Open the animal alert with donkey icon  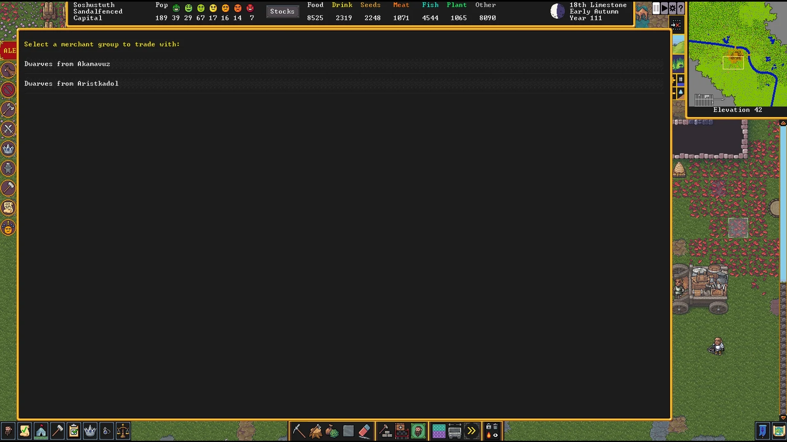coord(8,70)
